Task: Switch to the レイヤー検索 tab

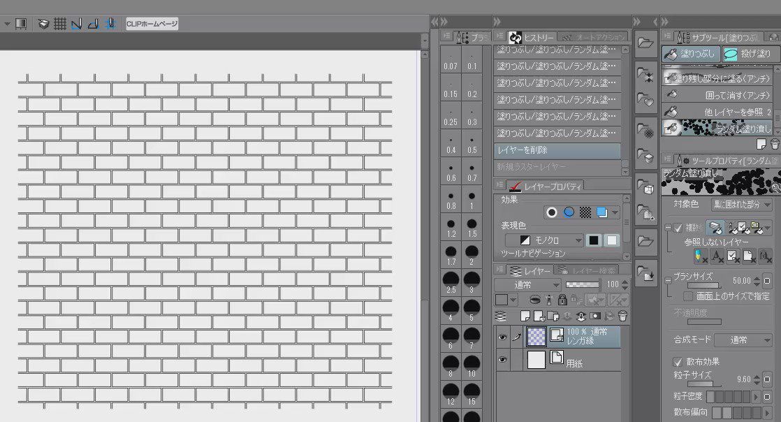Action: coord(587,270)
